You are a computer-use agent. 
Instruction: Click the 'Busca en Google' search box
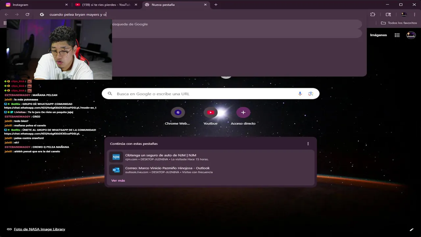tap(210, 94)
